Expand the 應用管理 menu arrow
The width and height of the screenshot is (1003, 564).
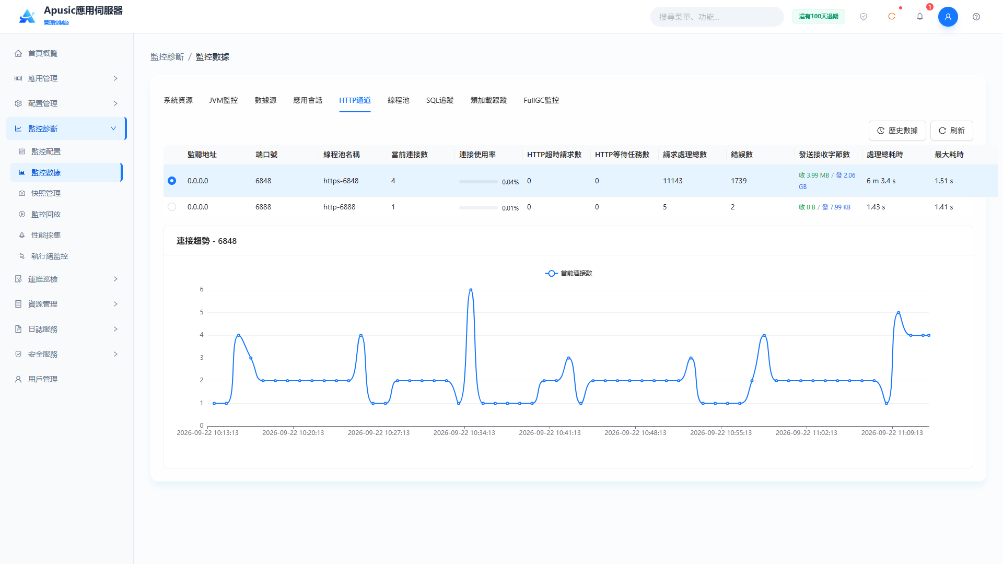pos(115,78)
